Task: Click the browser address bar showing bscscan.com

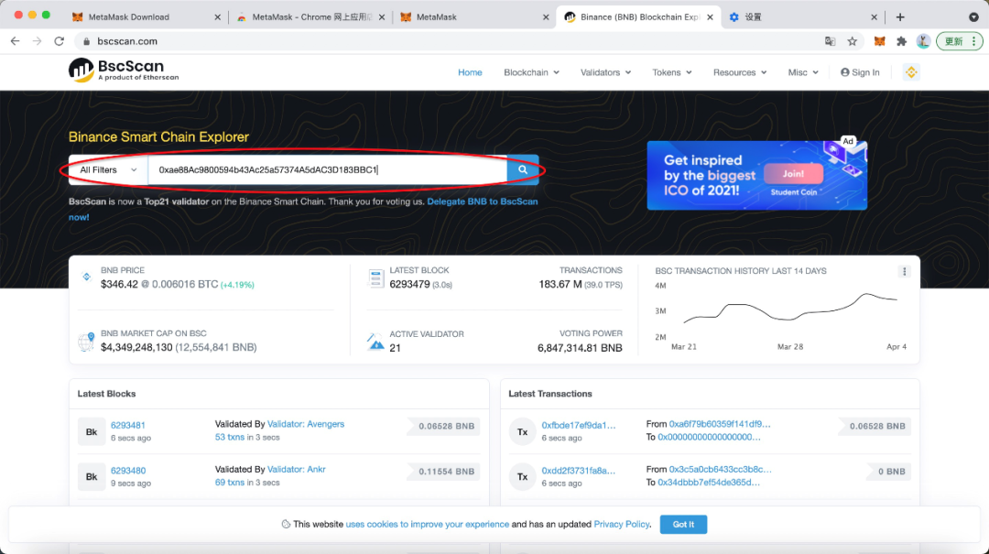Action: pos(449,41)
